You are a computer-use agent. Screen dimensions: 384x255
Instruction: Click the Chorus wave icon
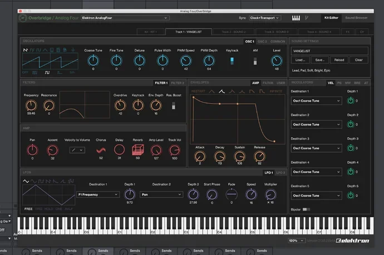(101, 149)
